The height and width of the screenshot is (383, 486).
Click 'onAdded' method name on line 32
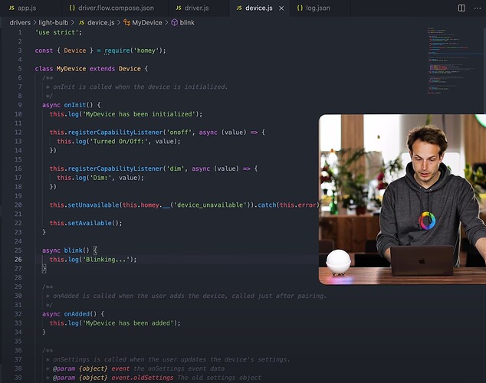(77, 314)
